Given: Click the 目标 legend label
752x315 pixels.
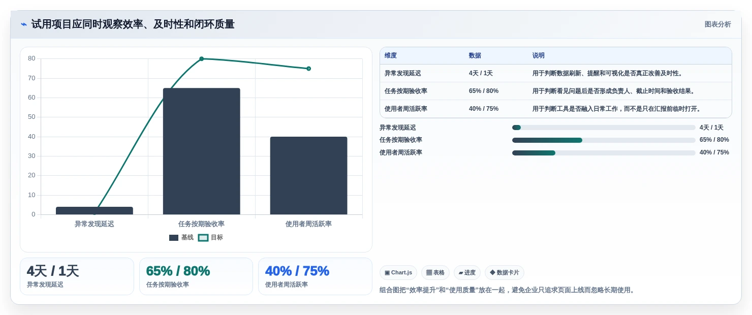Looking at the screenshot, I should pyautogui.click(x=217, y=238).
